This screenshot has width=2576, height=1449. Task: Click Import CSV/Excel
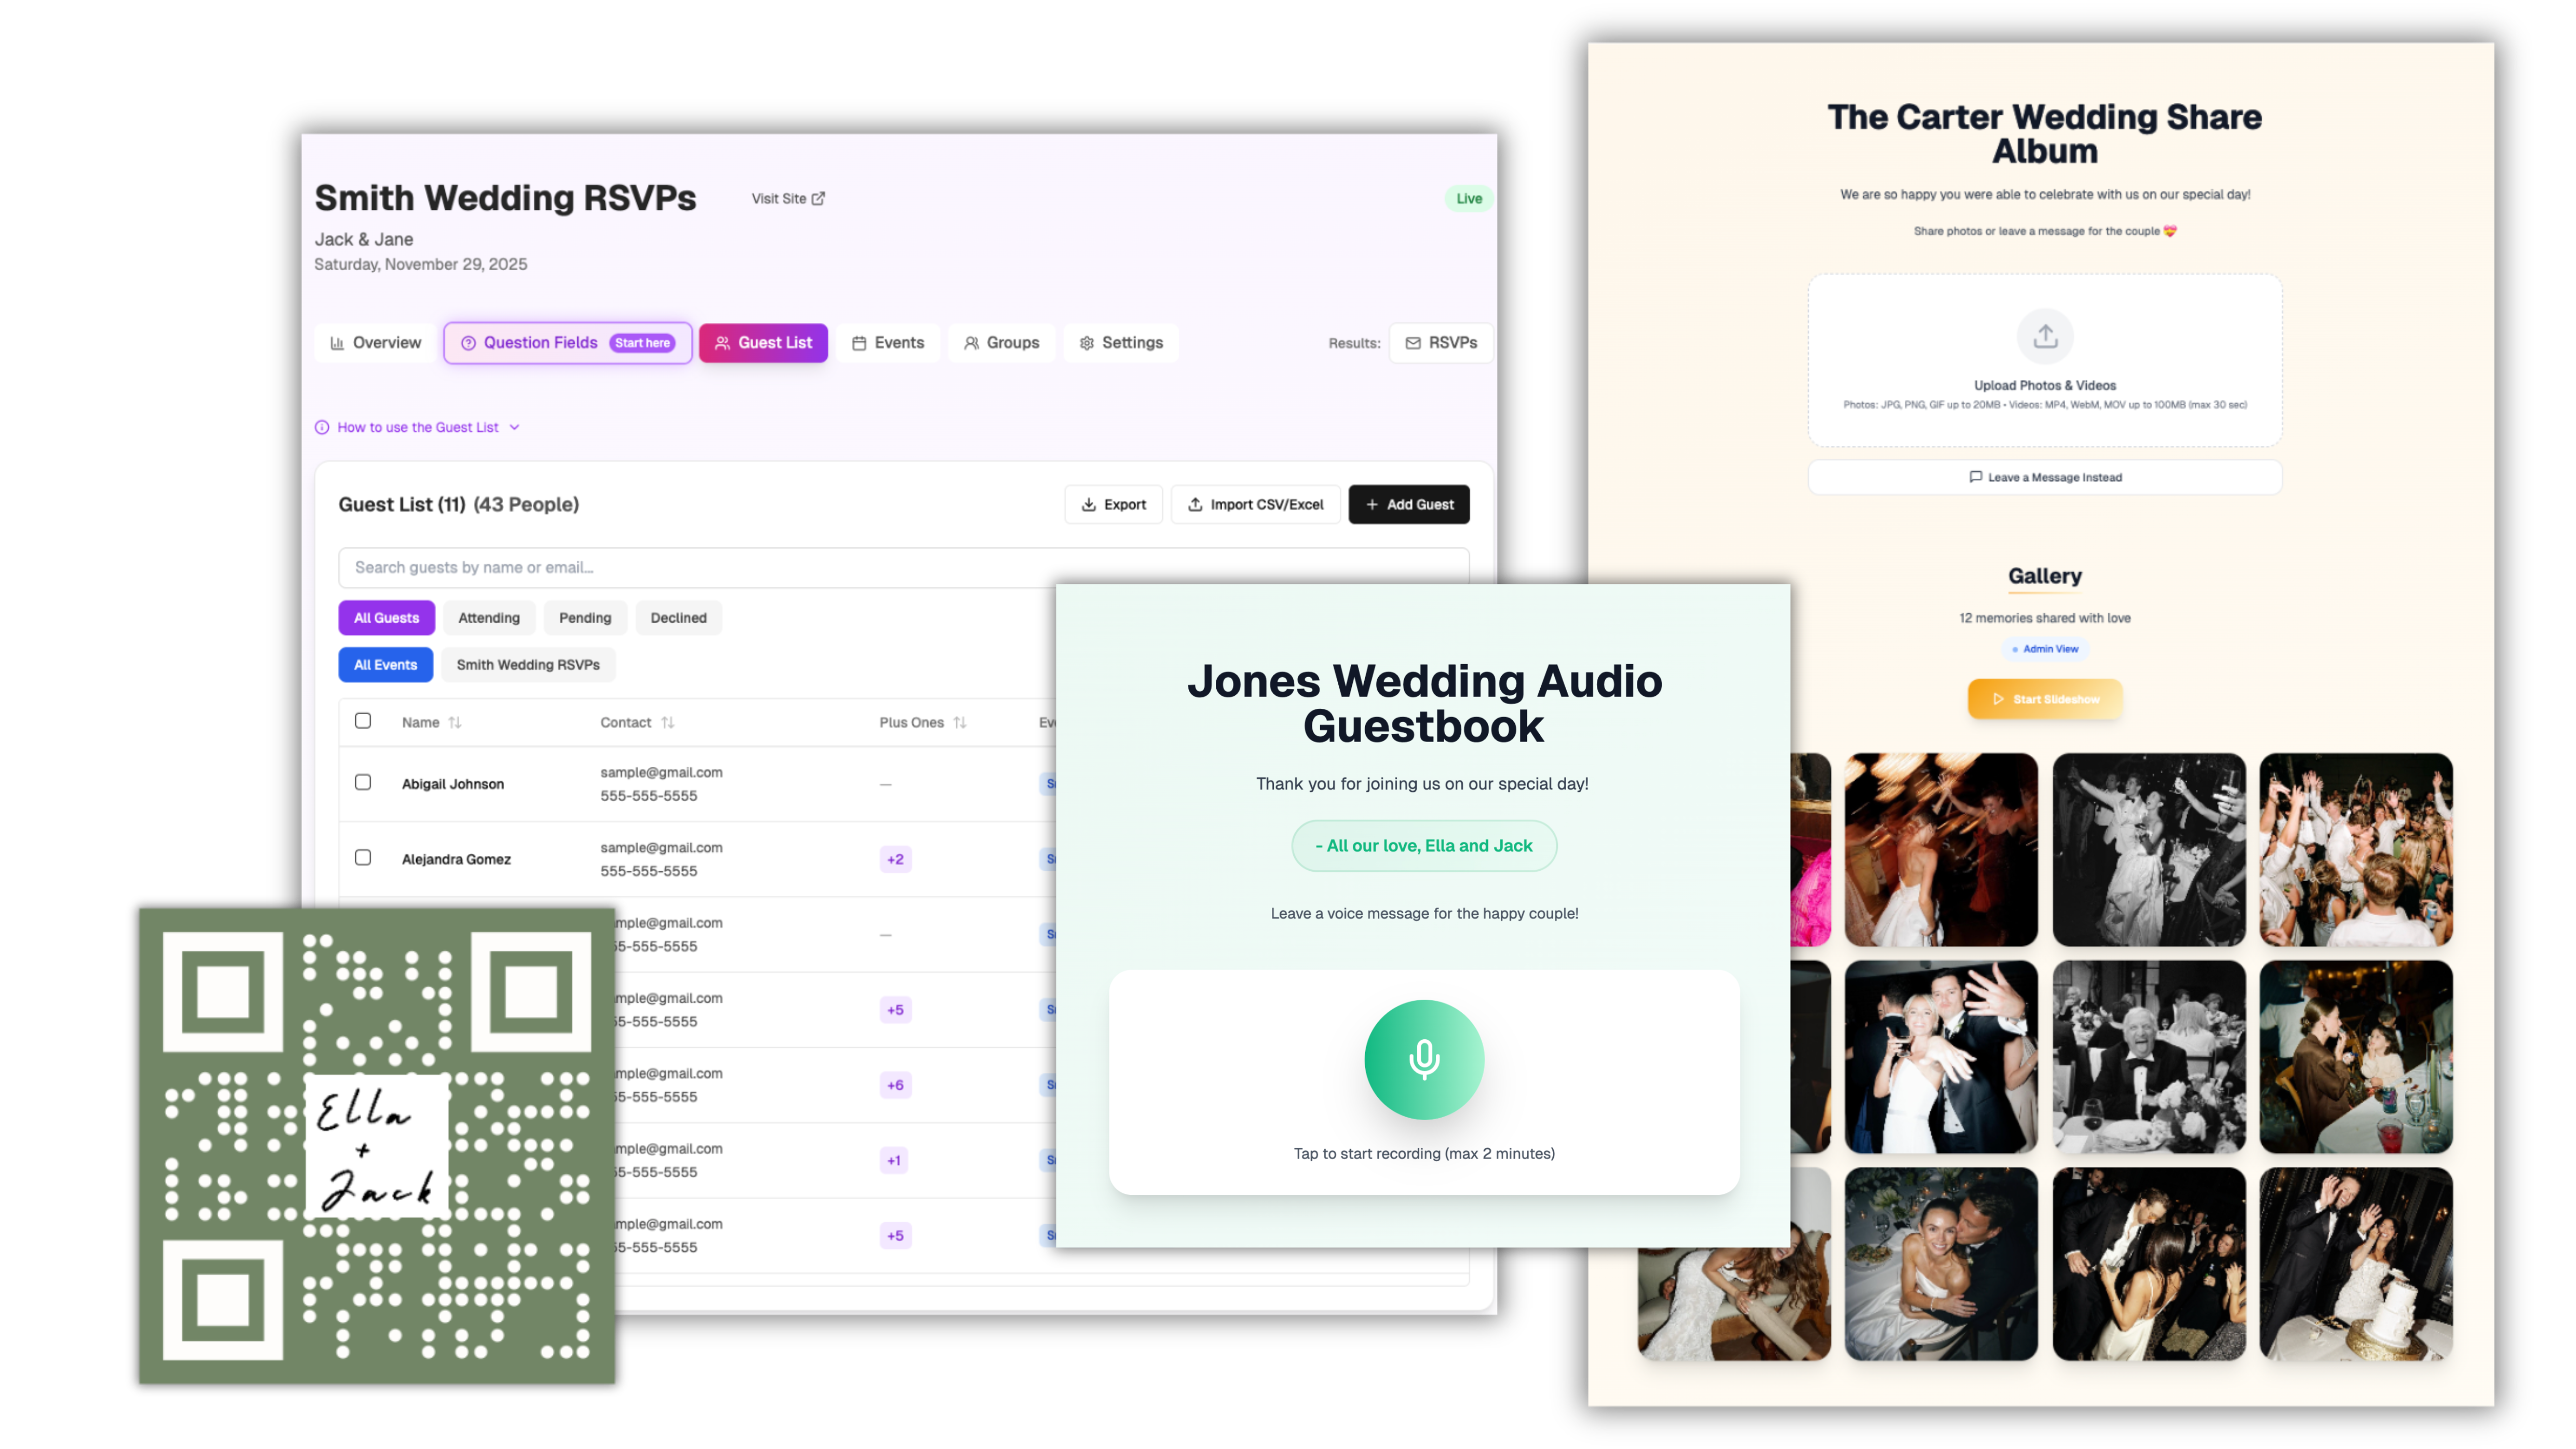point(1255,505)
